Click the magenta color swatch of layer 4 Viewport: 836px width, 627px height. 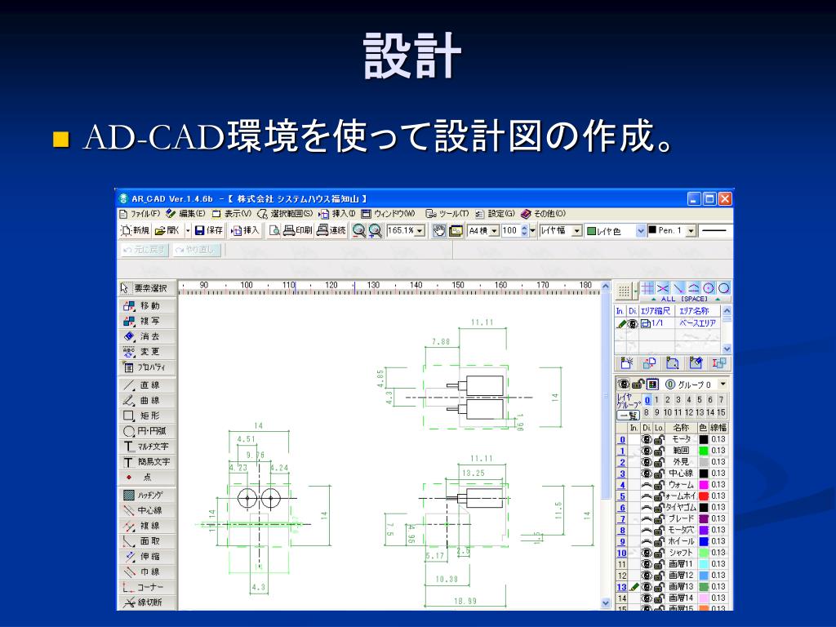point(704,485)
